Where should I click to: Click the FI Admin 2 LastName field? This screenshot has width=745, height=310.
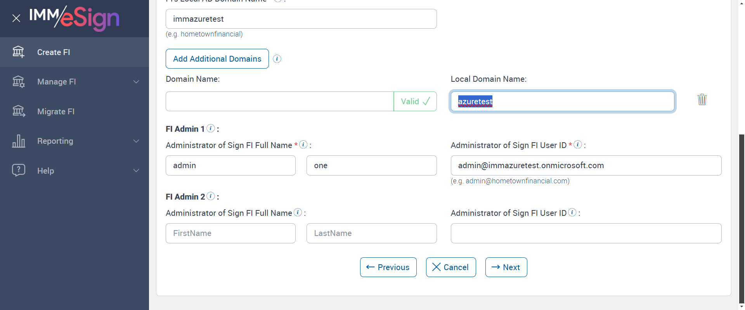371,233
